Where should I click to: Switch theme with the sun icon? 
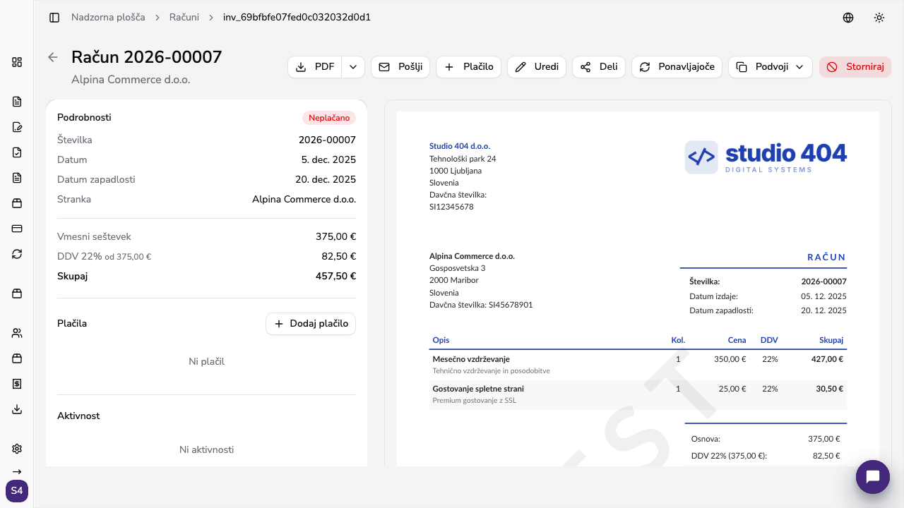point(879,18)
